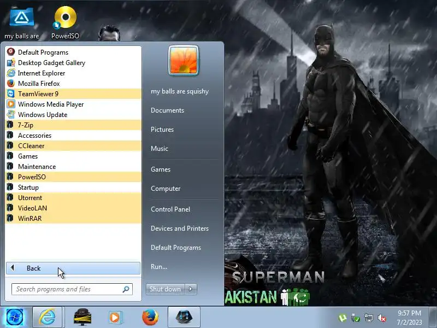The height and width of the screenshot is (328, 437).
Task: Click the muted volume tray icon
Action: point(381,318)
